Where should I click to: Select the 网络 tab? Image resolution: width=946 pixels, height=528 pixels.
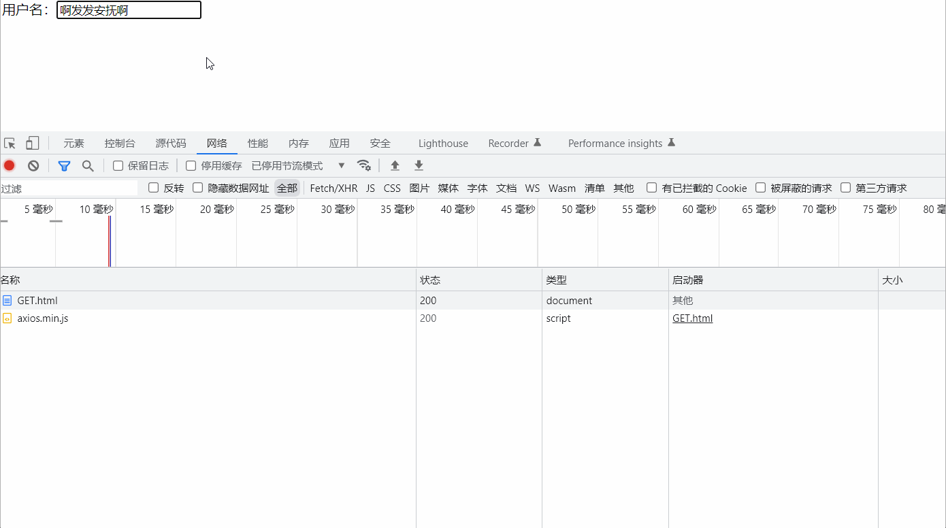point(217,144)
